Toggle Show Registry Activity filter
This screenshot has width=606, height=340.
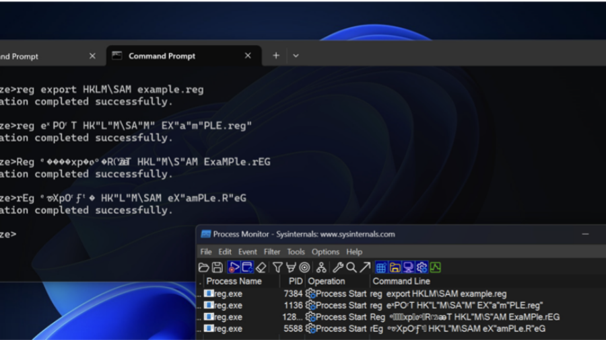381,267
